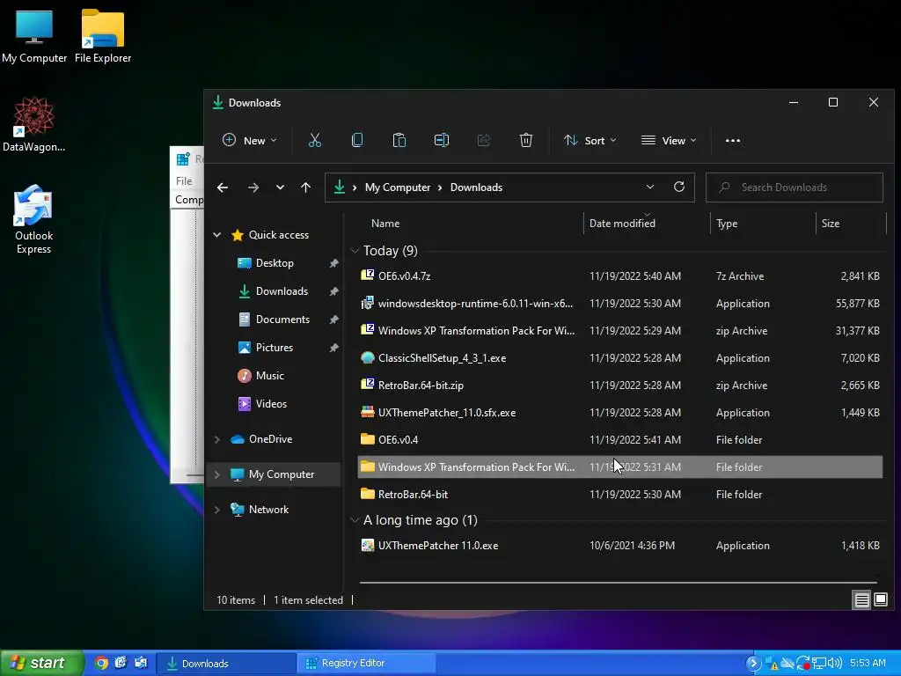
Task: Click the XP start button
Action: [x=42, y=663]
